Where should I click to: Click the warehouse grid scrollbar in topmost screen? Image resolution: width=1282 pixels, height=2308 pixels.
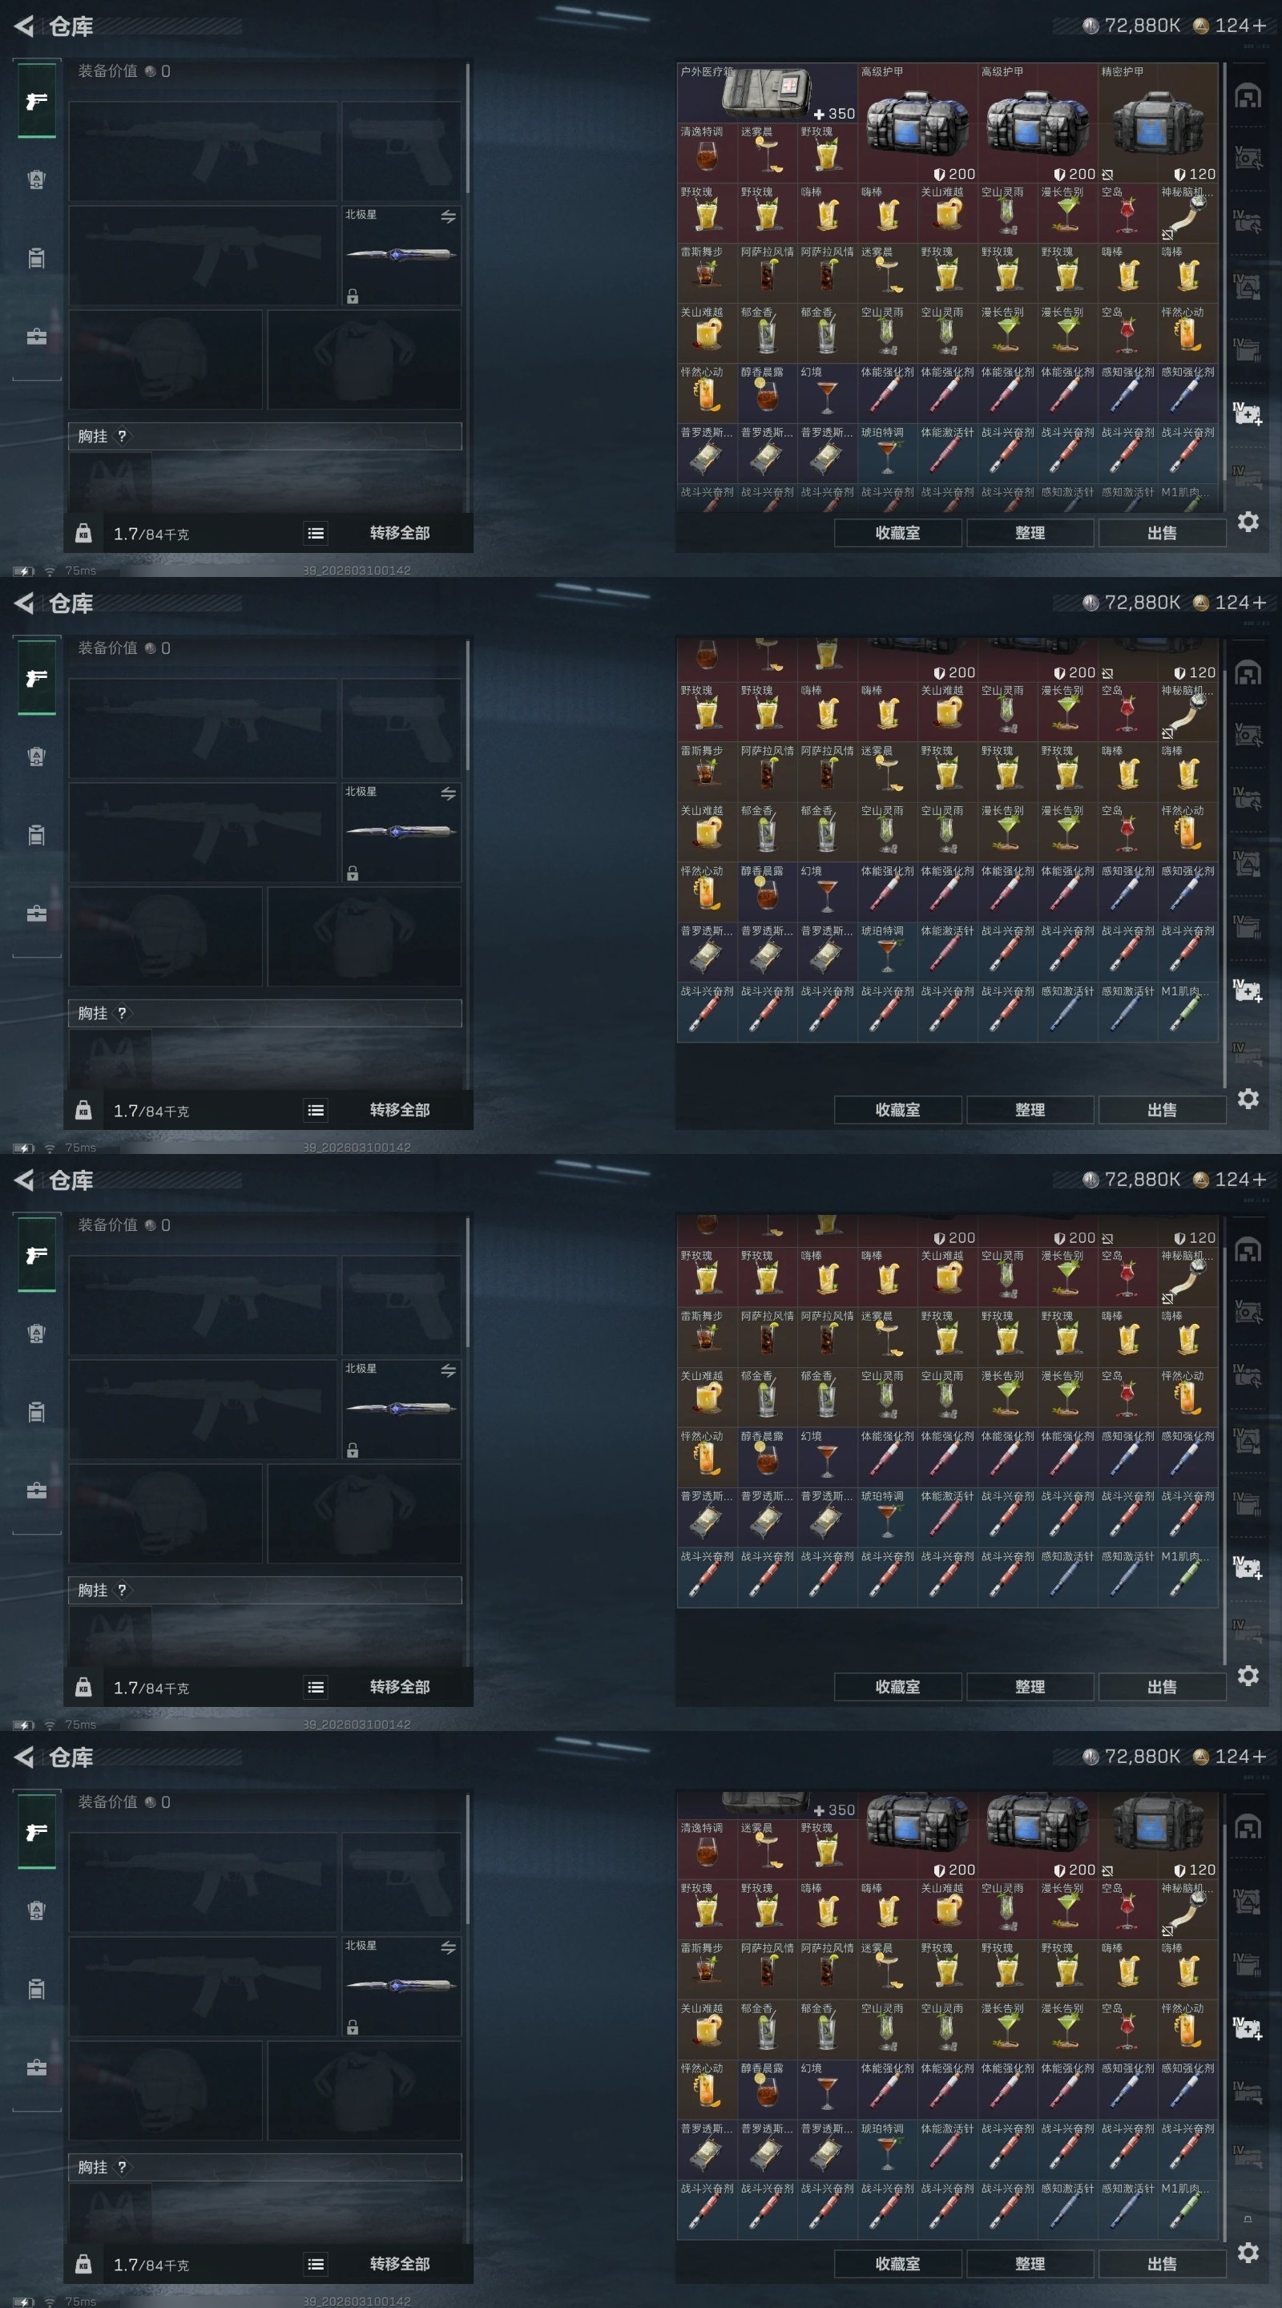(x=1224, y=273)
